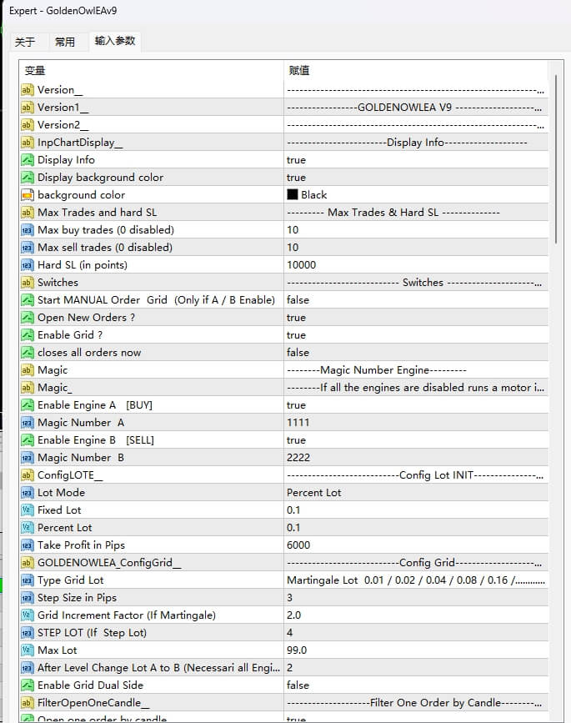Select the 输入参数 tab
The width and height of the screenshot is (571, 723).
coord(115,41)
